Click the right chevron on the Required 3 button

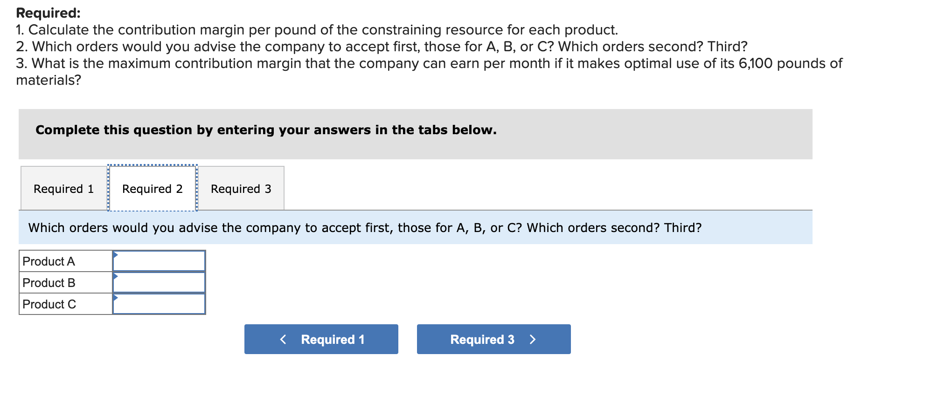(533, 339)
